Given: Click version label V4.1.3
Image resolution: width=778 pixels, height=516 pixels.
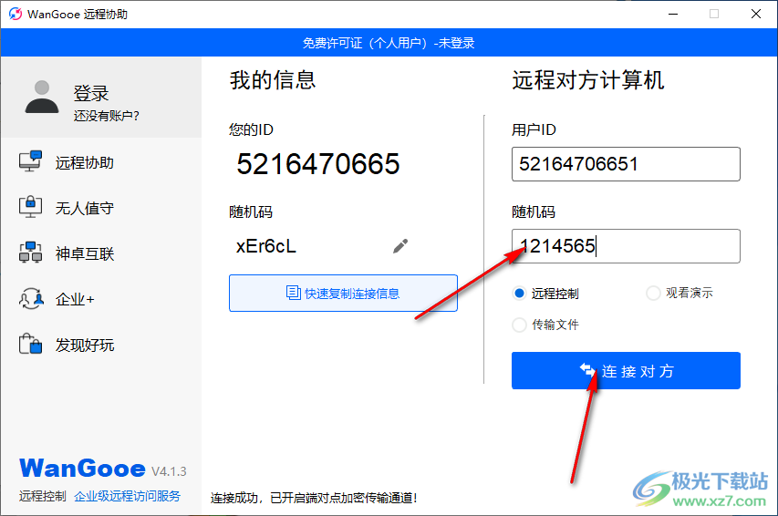Looking at the screenshot, I should pyautogui.click(x=169, y=471).
